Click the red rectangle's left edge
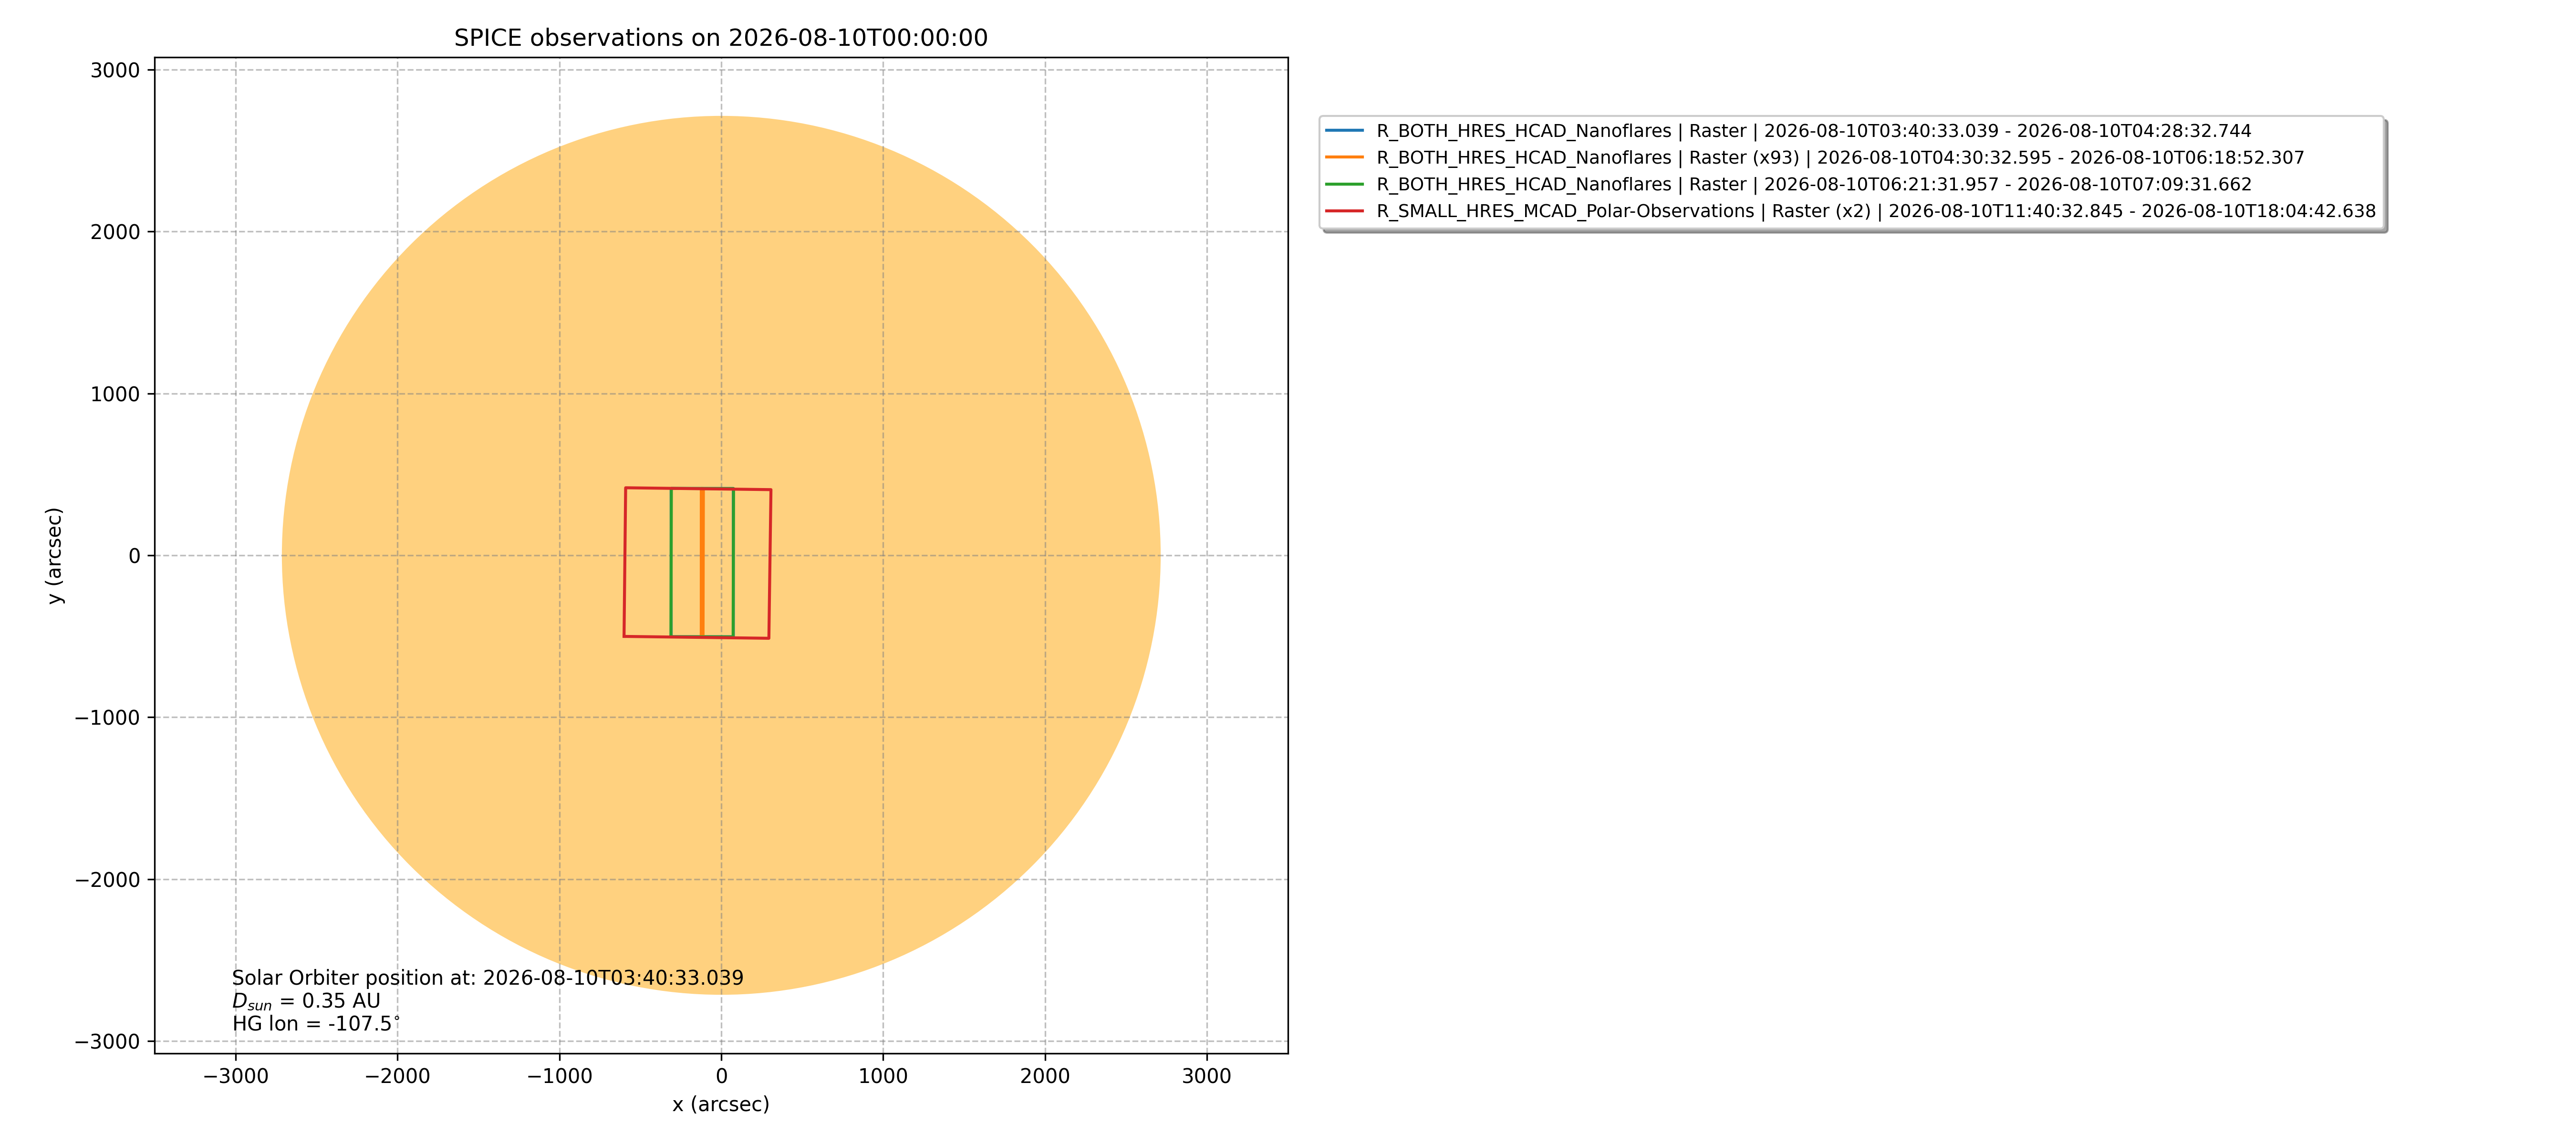The height and width of the screenshot is (1145, 2576). (x=625, y=562)
